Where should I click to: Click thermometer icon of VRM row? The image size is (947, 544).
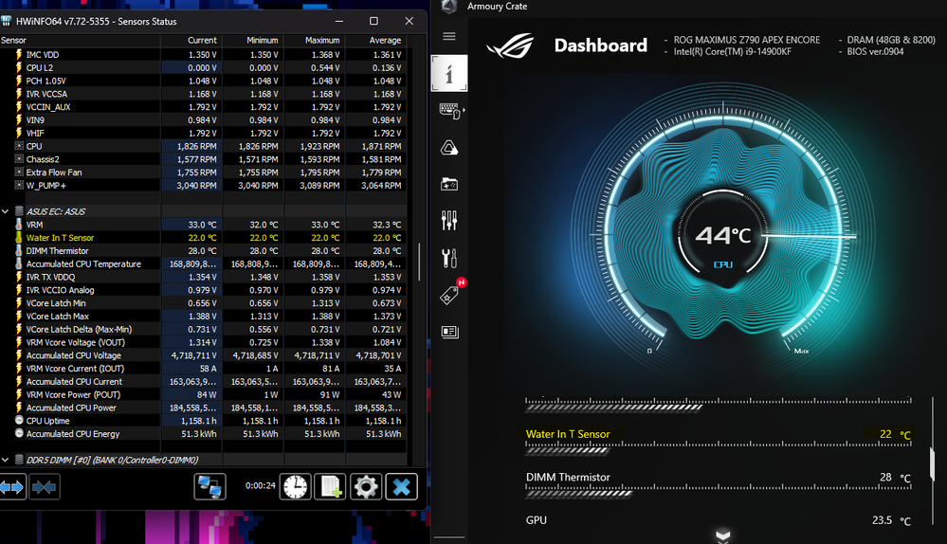tap(19, 225)
